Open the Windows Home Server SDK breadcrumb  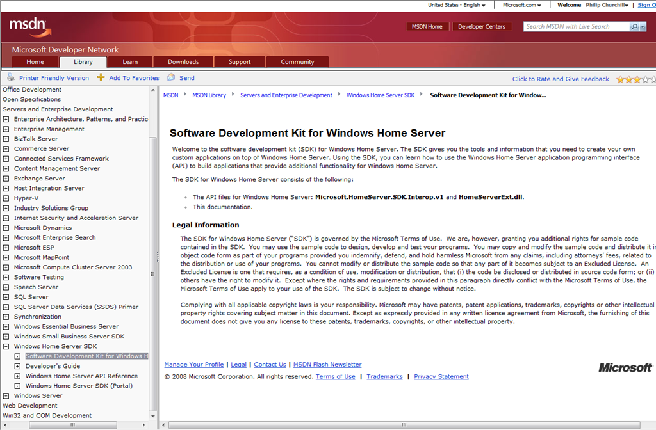point(381,95)
